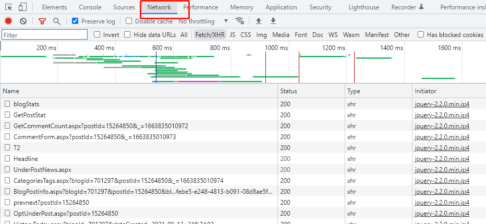
Task: Select the prevnext?postId=15264850 request
Action: tap(51, 203)
